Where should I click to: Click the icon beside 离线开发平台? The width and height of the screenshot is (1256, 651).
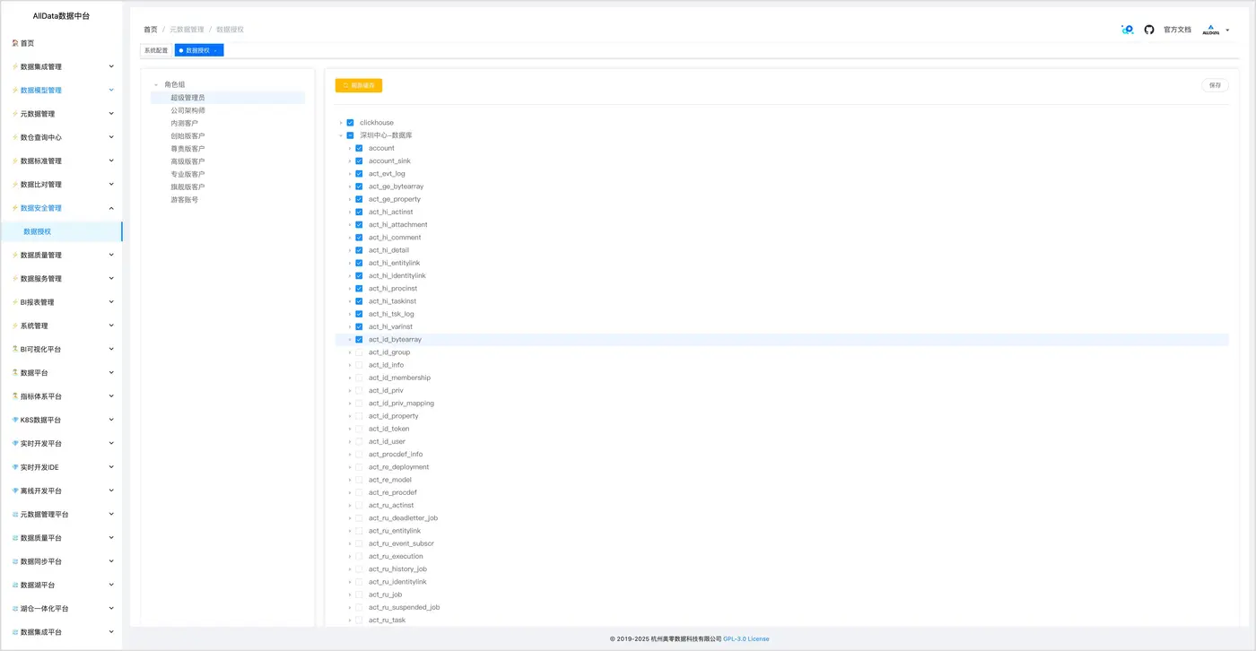click(14, 490)
